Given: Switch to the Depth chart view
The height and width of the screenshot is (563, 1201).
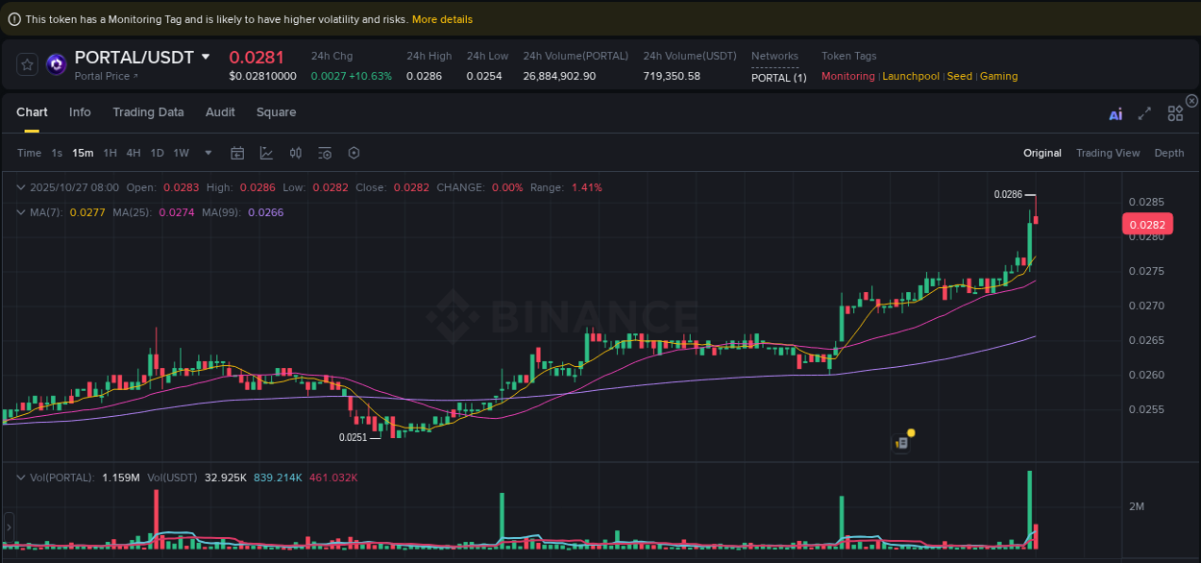Looking at the screenshot, I should pyautogui.click(x=1169, y=153).
